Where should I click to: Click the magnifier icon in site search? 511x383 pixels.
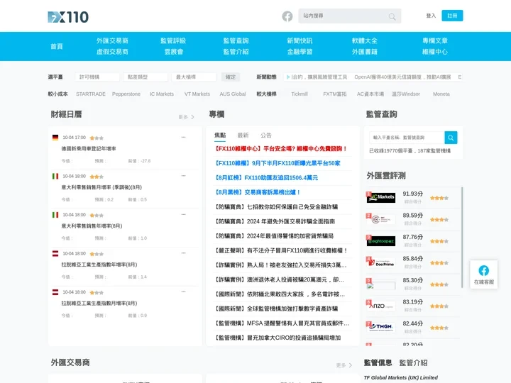coord(392,16)
